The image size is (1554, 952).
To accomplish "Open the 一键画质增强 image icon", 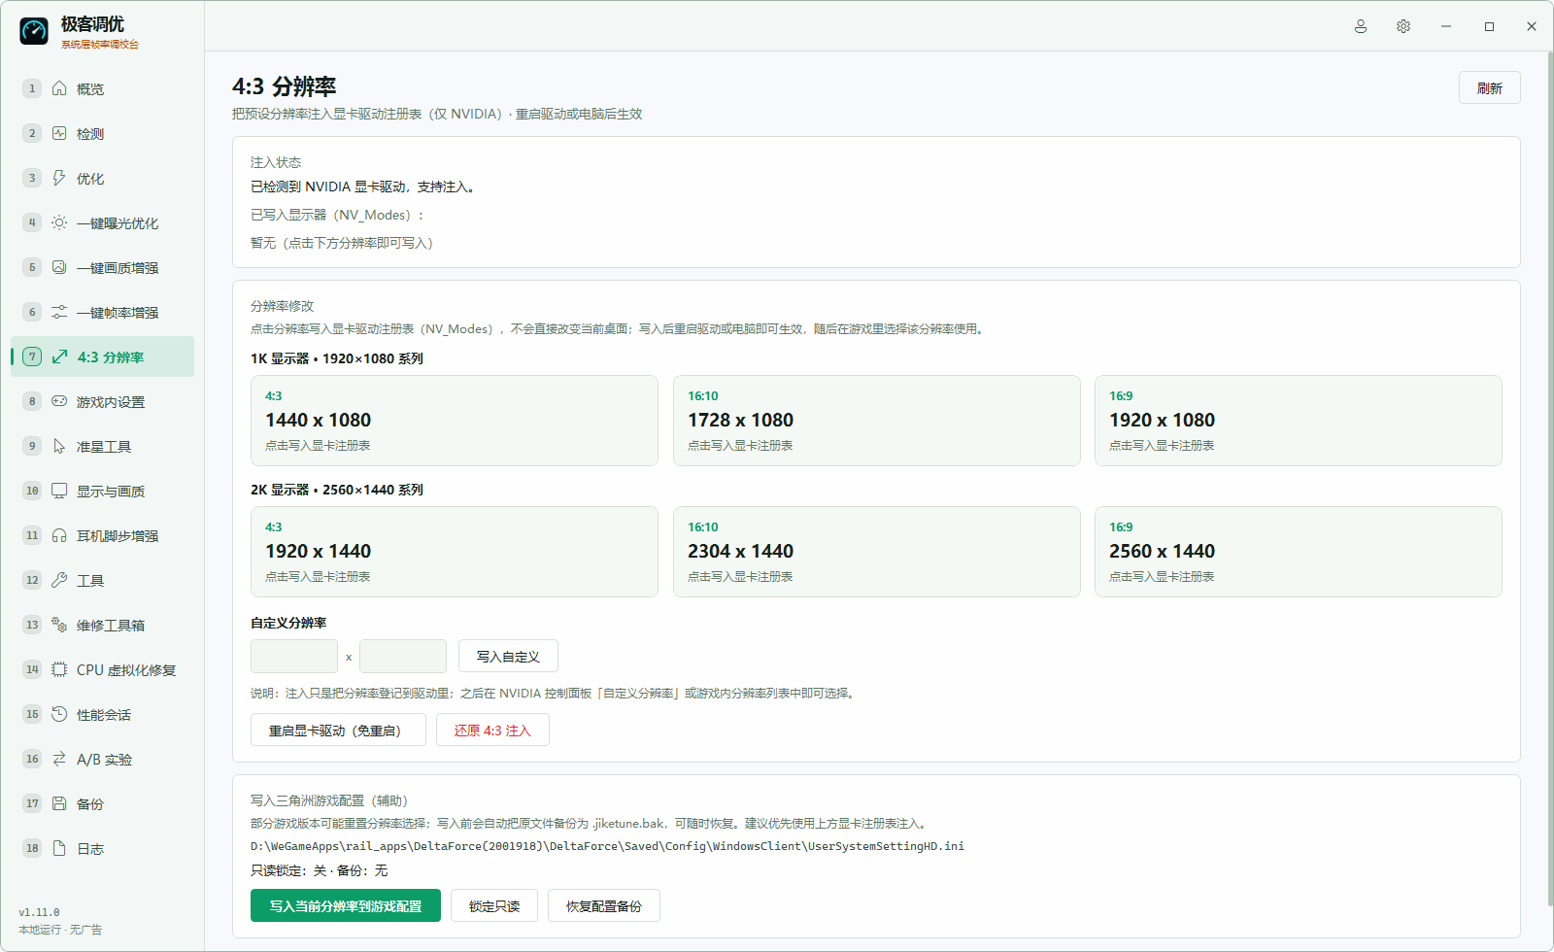I will coord(59,267).
